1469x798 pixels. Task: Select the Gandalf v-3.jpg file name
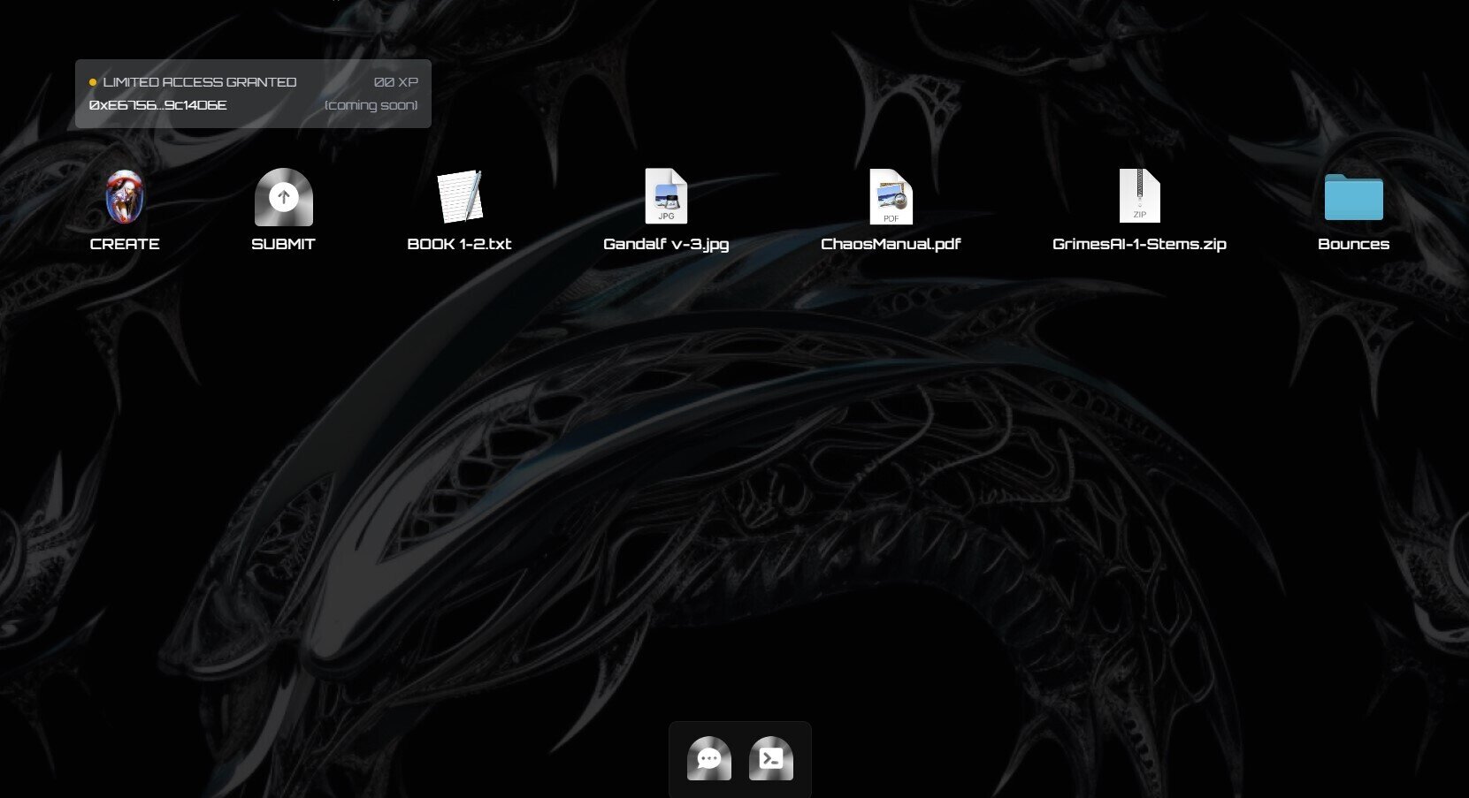pos(666,244)
